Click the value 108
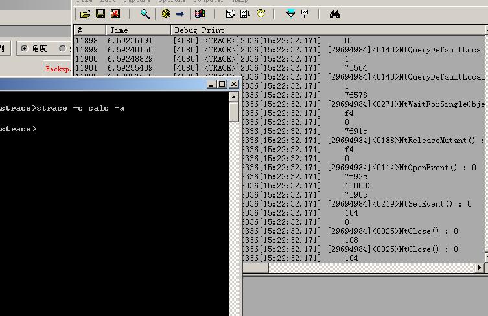The height and width of the screenshot is (316, 488). (x=351, y=240)
